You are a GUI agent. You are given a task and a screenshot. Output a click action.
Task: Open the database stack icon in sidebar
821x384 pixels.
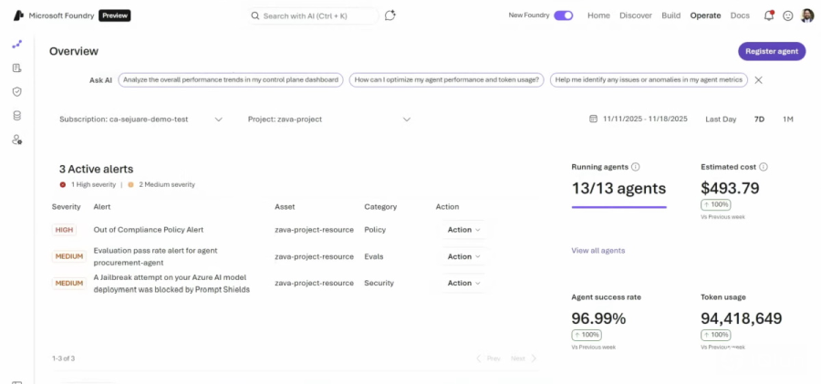point(16,115)
